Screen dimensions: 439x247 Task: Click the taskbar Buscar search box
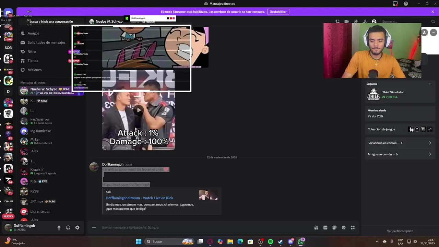169,242
